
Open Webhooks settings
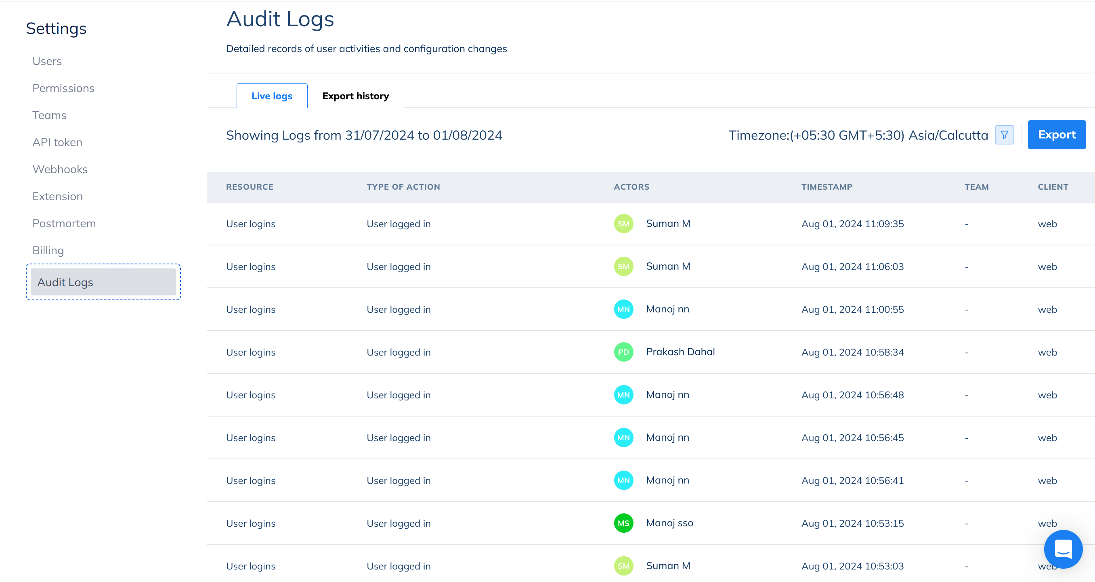[x=60, y=170]
